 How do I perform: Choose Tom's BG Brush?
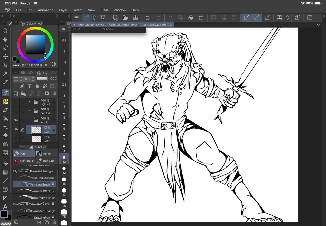click(x=34, y=191)
